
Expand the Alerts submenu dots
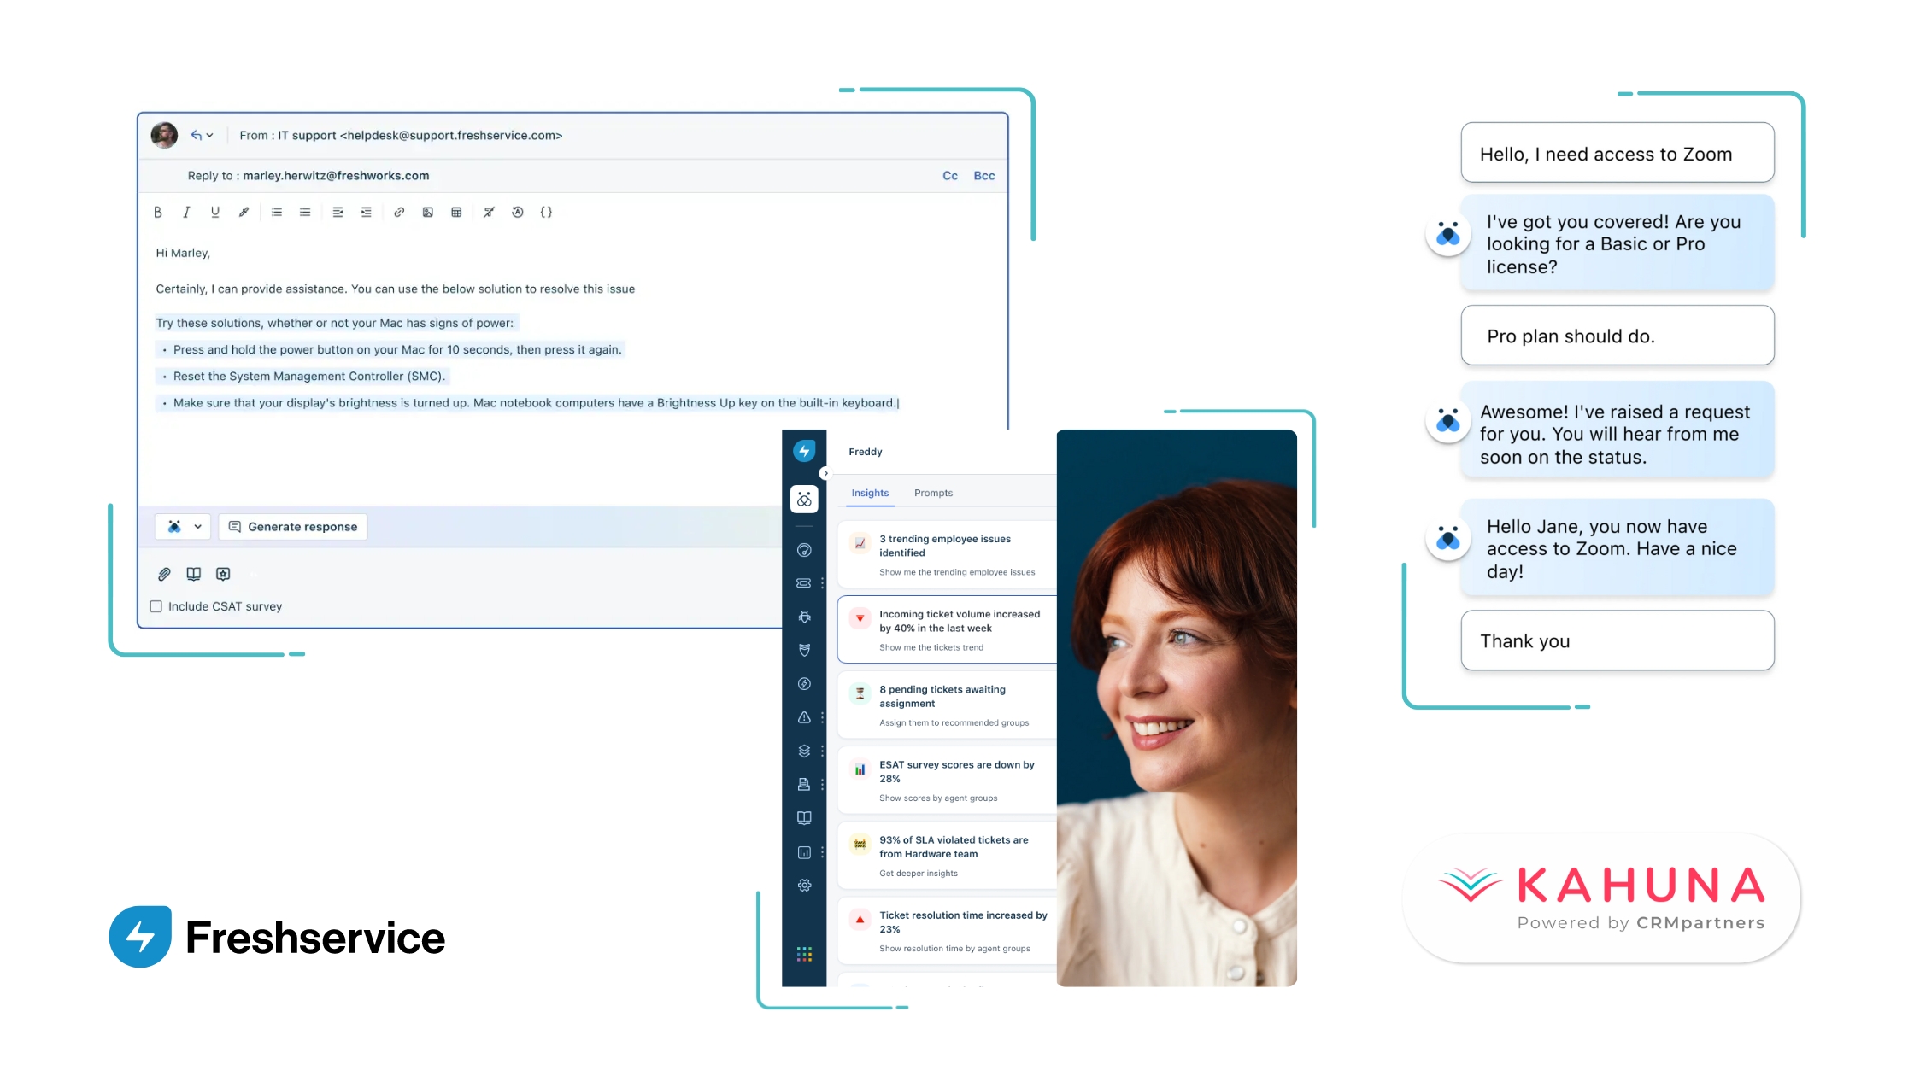pyautogui.click(x=822, y=717)
